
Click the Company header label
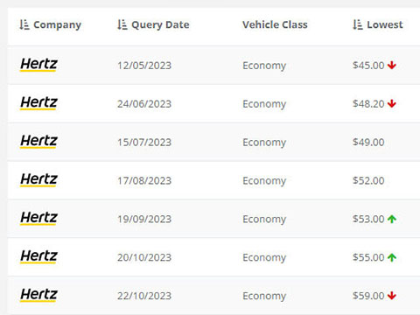point(57,25)
